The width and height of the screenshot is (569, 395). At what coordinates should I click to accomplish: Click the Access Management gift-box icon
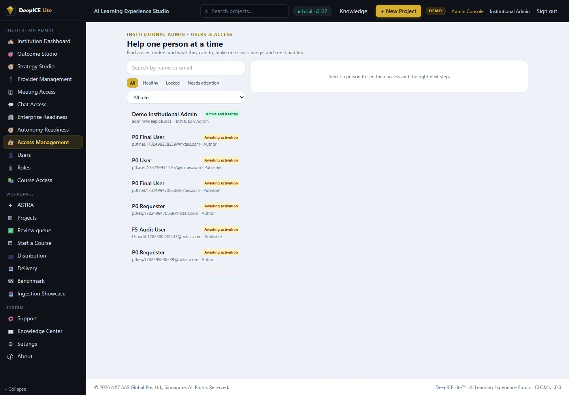(11, 143)
